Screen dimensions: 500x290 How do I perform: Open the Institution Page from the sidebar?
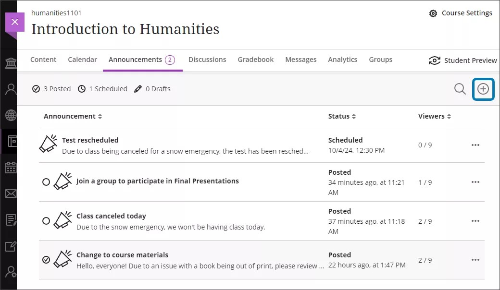point(10,63)
